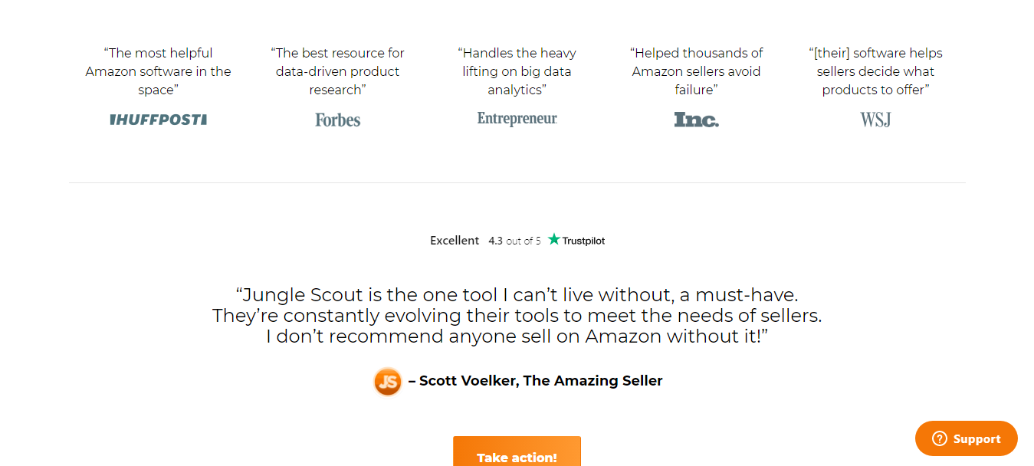Click the Trustpilot wordmark

[583, 240]
